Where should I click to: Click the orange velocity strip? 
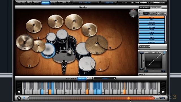coord(91,98)
